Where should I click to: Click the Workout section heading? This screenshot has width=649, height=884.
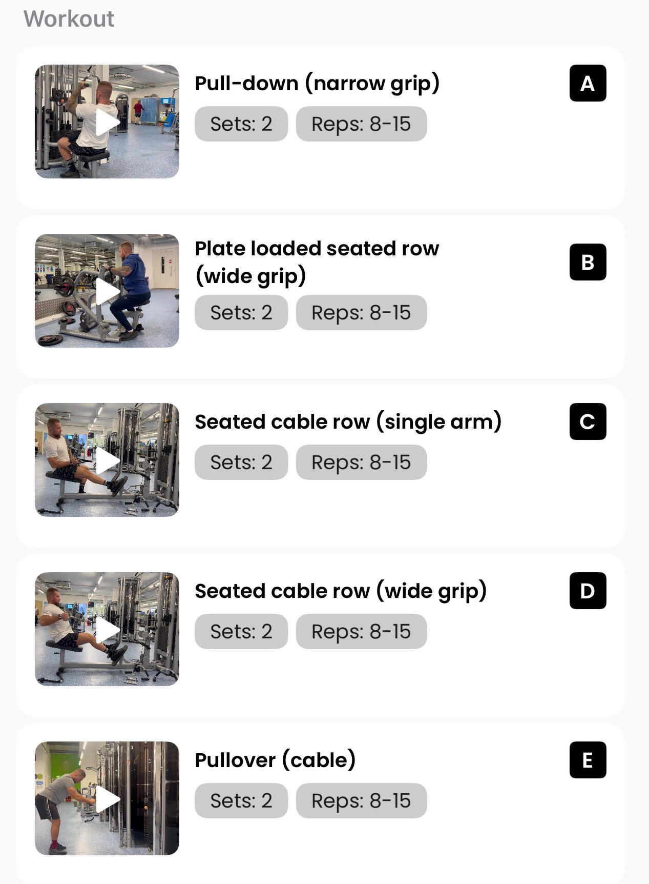click(69, 19)
